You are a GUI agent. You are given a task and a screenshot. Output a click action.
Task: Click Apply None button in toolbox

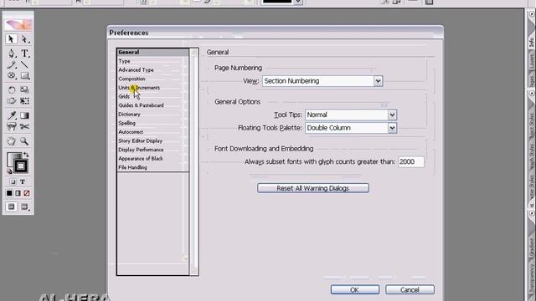click(27, 193)
